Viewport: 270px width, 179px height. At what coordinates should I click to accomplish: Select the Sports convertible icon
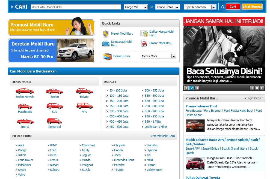click(x=25, y=121)
